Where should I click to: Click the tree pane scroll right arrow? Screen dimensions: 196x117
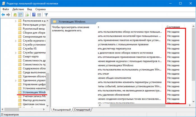point(44,109)
